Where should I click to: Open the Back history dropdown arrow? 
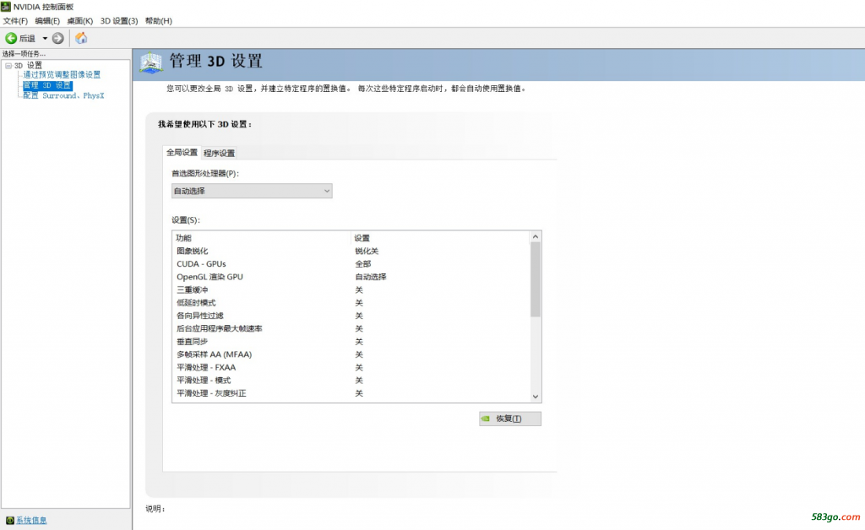coord(46,38)
